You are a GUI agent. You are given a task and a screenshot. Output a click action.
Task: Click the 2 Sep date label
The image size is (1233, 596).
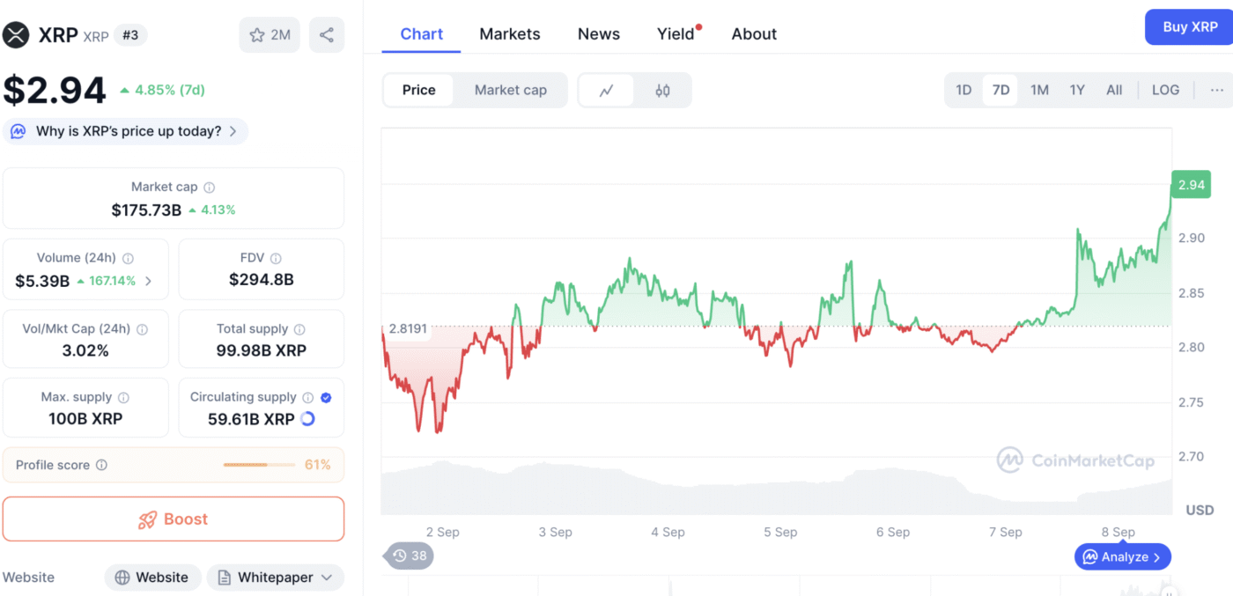[x=442, y=532]
